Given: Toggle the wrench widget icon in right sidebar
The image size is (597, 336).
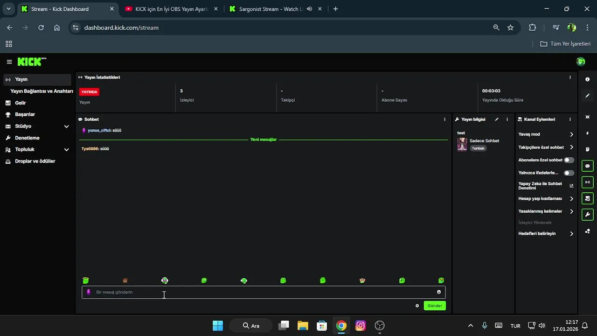Looking at the screenshot, I should (x=588, y=215).
